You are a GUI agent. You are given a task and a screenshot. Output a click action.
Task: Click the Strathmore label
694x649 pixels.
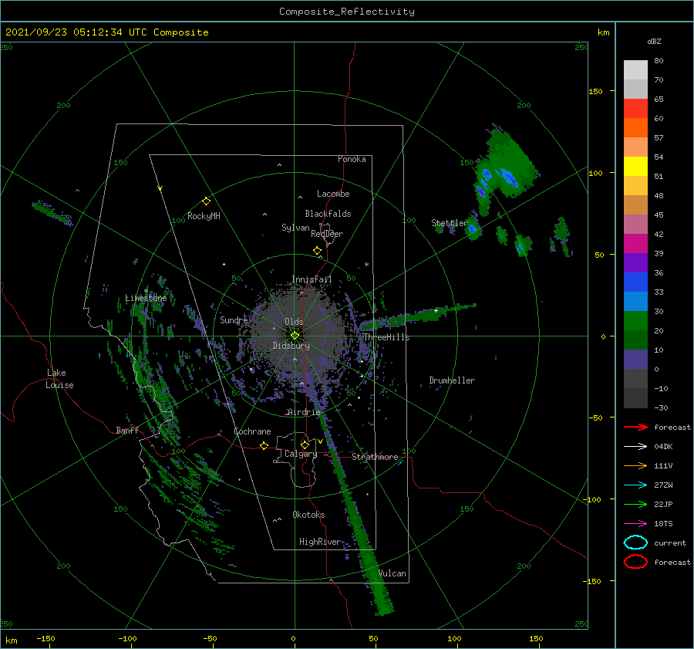pyautogui.click(x=375, y=457)
